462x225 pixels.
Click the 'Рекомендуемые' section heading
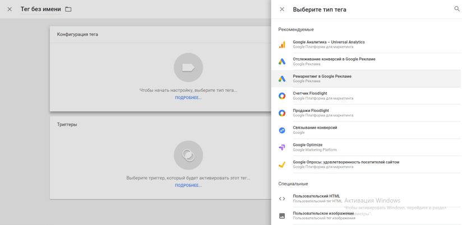296,30
